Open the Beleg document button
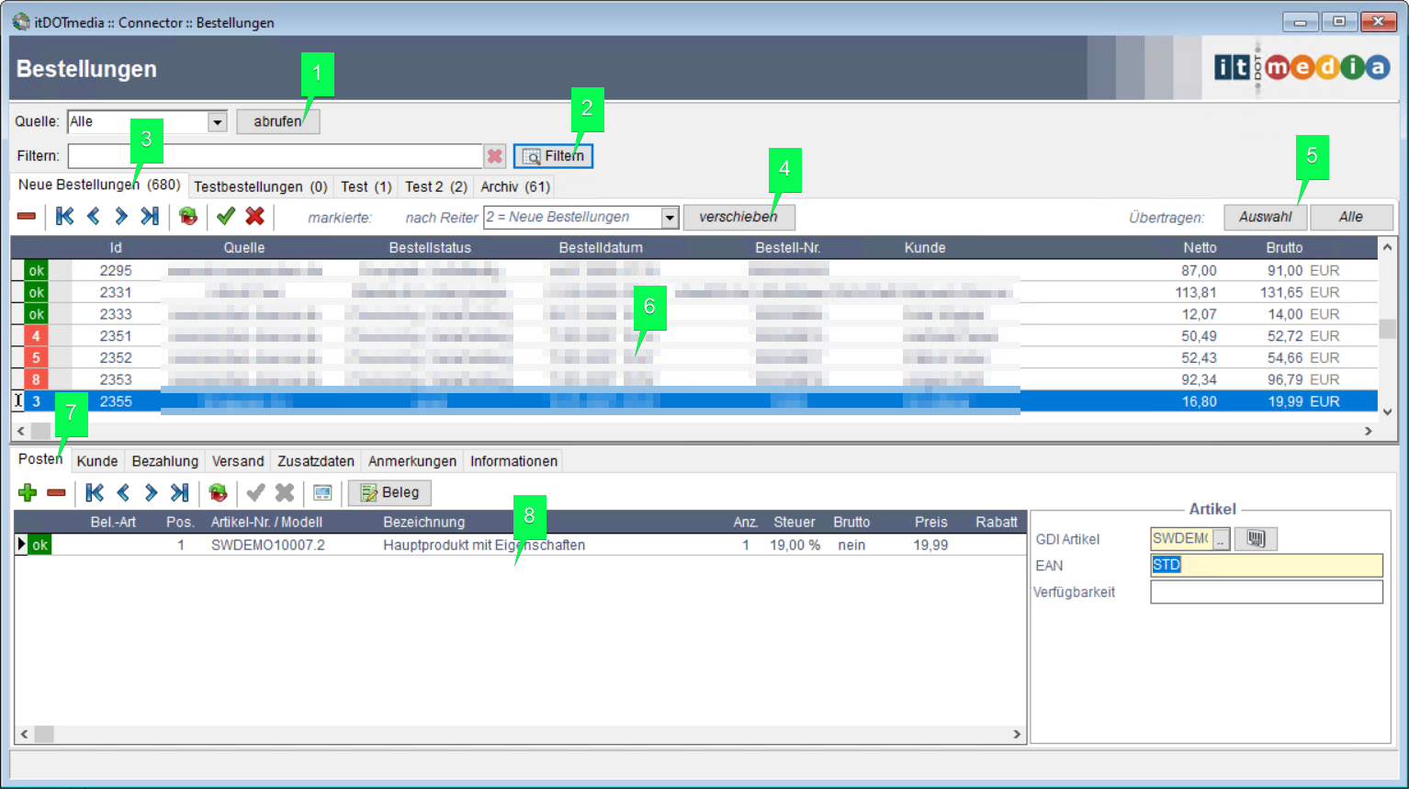 pos(390,493)
